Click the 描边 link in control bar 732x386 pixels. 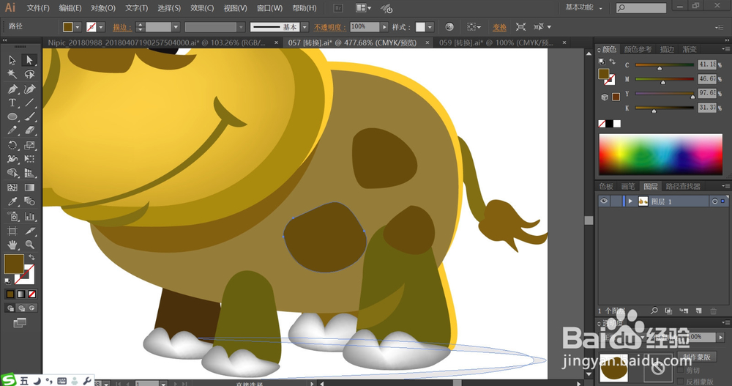point(122,28)
